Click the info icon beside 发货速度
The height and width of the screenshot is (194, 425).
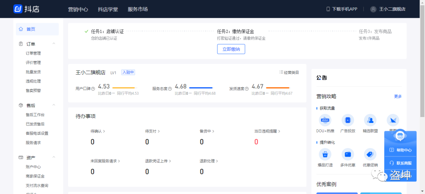(x=247, y=88)
